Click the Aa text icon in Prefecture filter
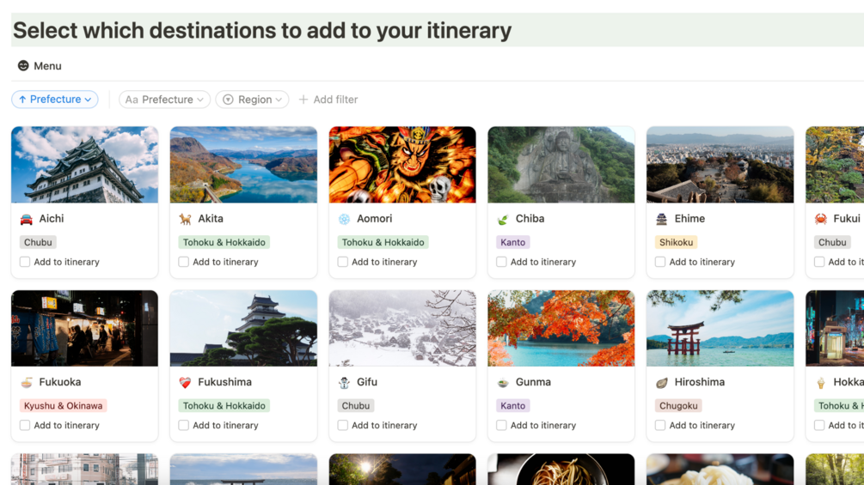Viewport: 864px width, 485px height. click(x=132, y=100)
